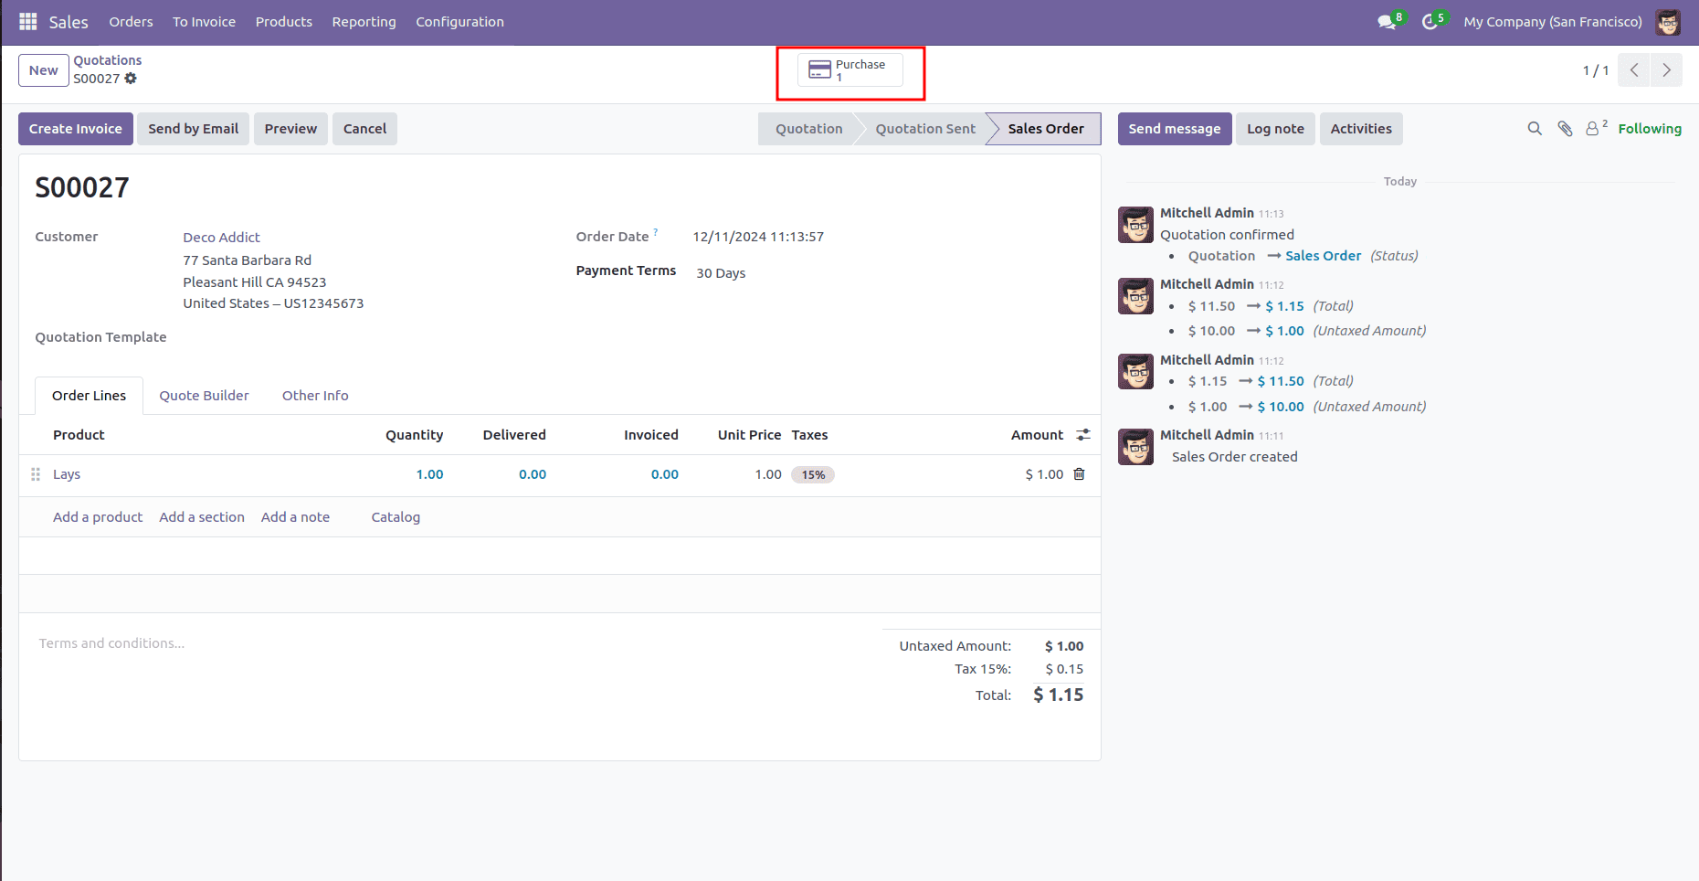
Task: Open the Deco Addict customer link
Action: pyautogui.click(x=221, y=237)
